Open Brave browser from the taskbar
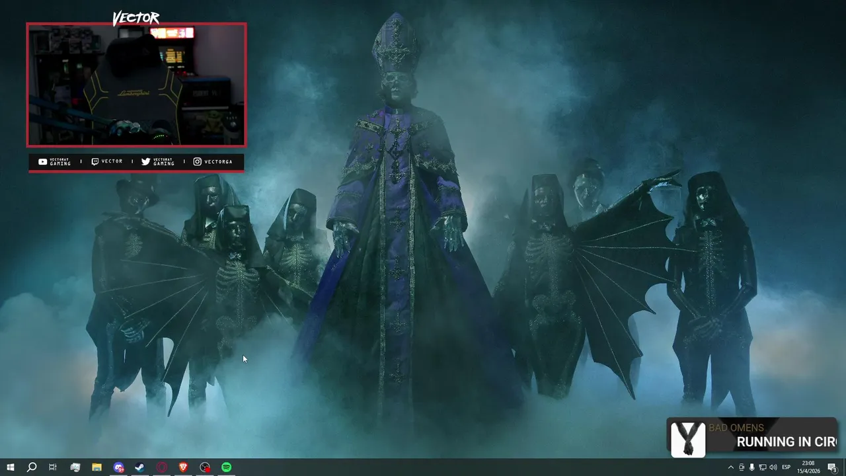846x476 pixels. [x=183, y=467]
